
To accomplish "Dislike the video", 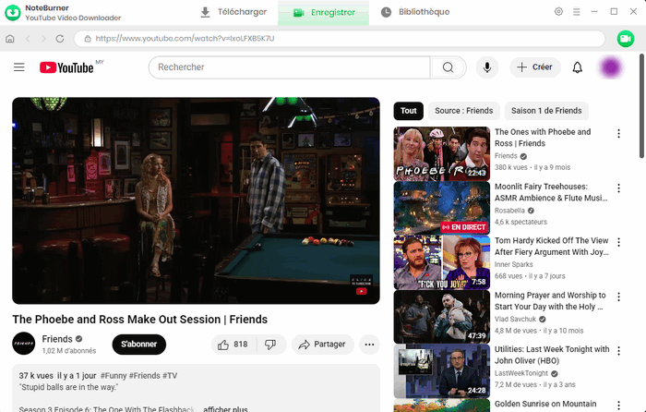I will point(270,345).
